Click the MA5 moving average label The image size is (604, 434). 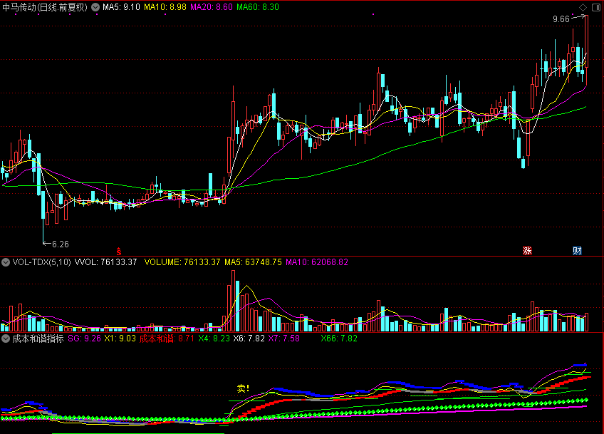(121, 7)
